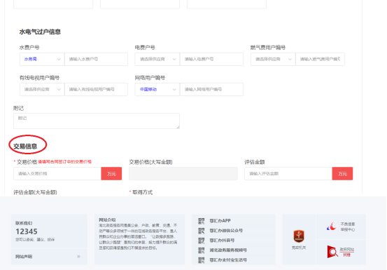Click the 鄂汇办微信公众号 QR code icon
This screenshot has width=387, height=270.
point(202,231)
